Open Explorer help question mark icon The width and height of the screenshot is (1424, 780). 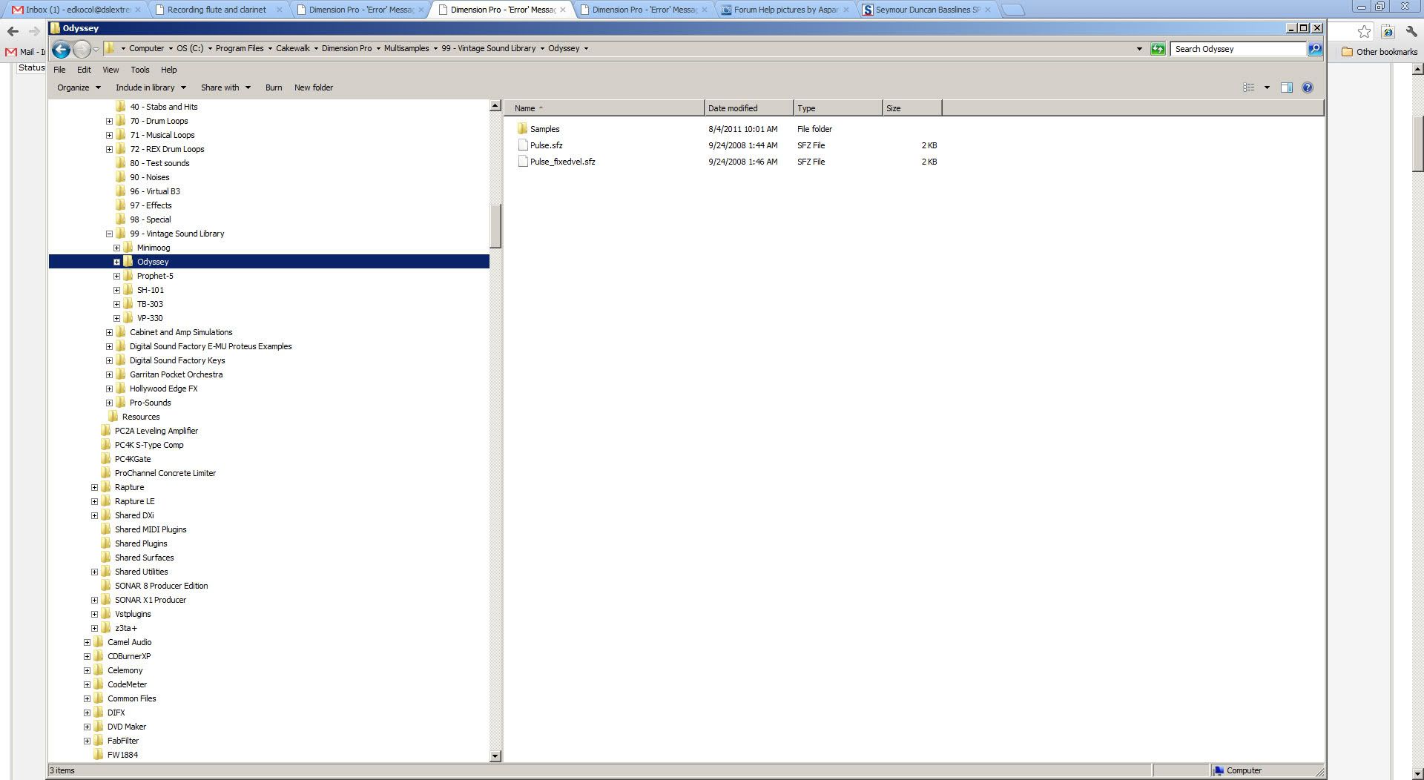[1308, 87]
